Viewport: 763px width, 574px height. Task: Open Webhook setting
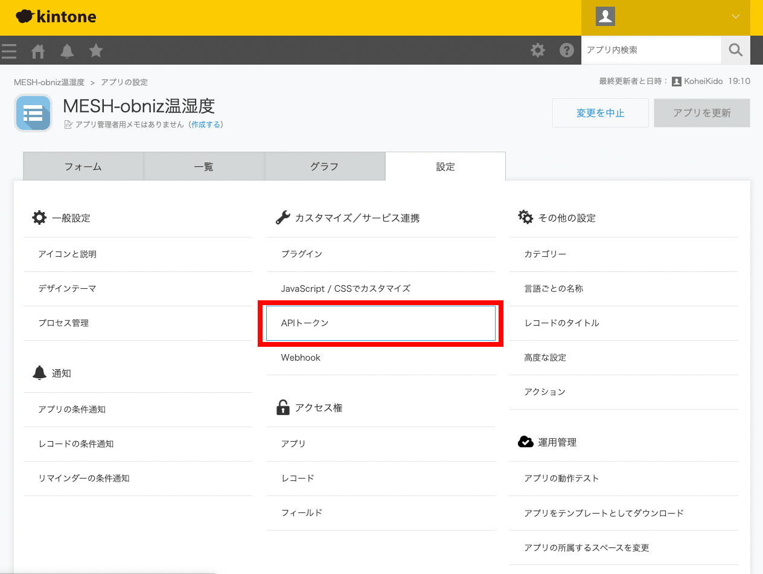(381, 358)
